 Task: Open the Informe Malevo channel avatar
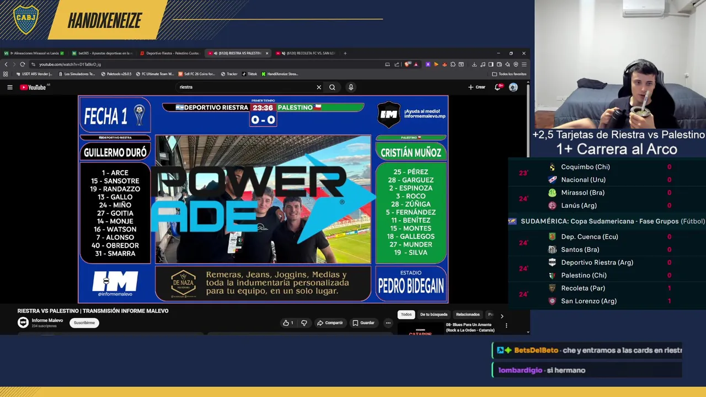point(23,323)
